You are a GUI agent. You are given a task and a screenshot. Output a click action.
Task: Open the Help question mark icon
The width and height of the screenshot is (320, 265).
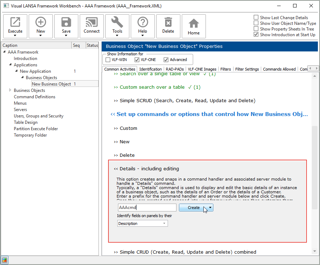click(143, 23)
